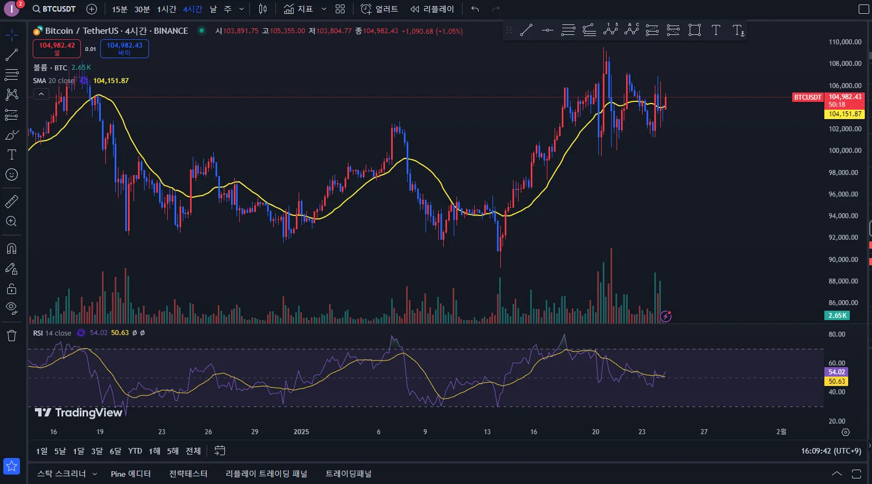This screenshot has width=872, height=484.
Task: Undo the last chart action
Action: 475,9
